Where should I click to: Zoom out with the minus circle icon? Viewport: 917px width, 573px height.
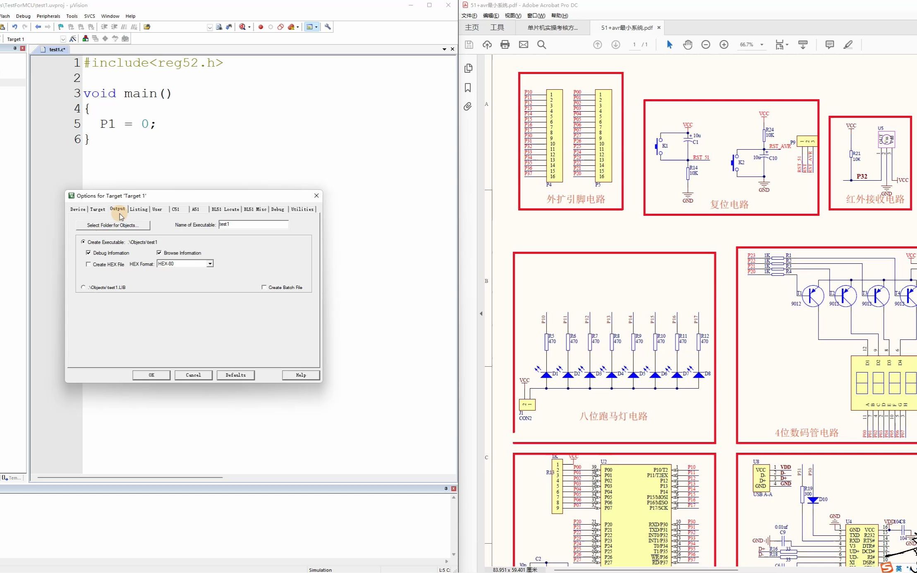(x=706, y=45)
